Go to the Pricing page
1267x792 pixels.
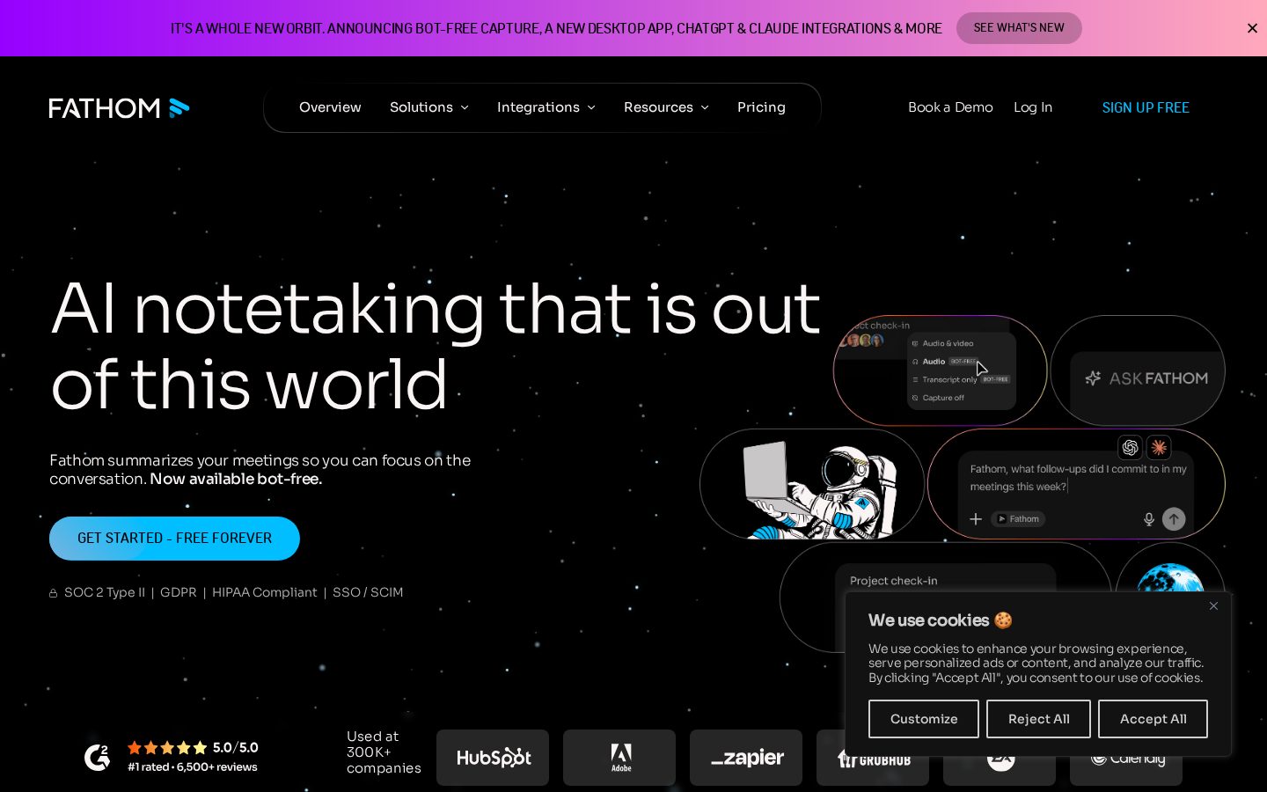pyautogui.click(x=761, y=107)
